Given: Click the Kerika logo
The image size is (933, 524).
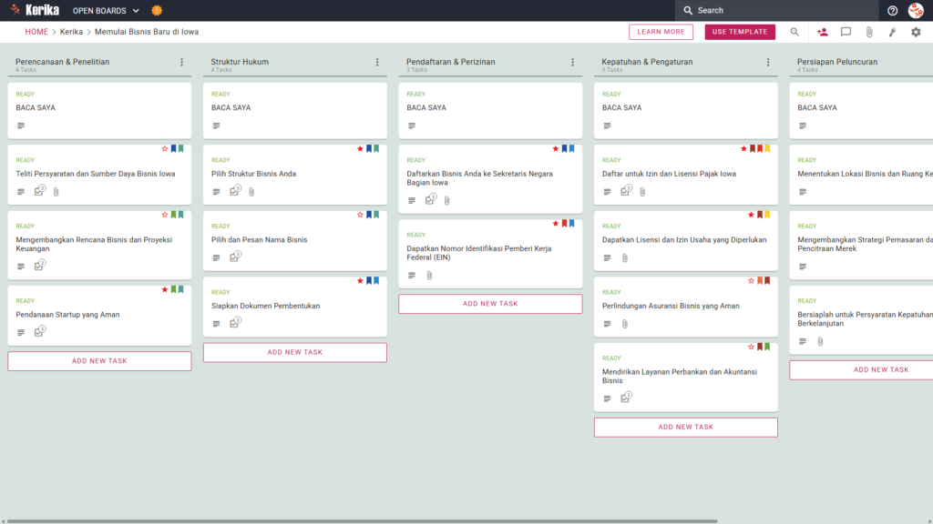Looking at the screenshot, I should (36, 10).
